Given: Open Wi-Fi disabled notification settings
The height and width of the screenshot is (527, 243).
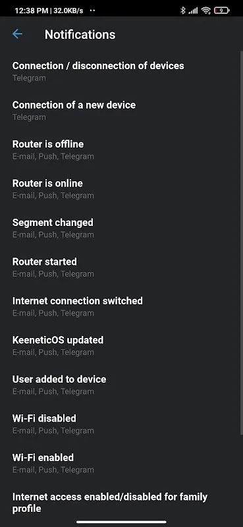Looking at the screenshot, I should [121, 424].
